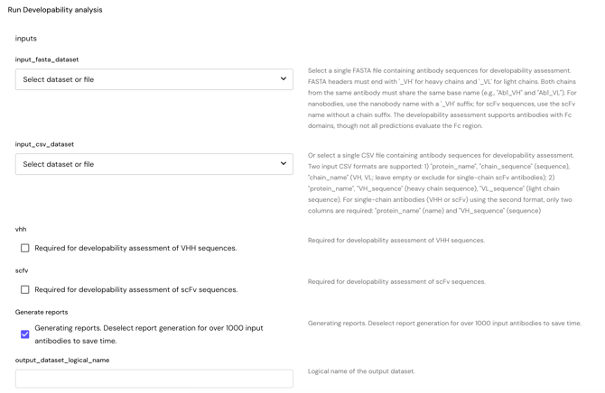Click the 'Generating reports. Deselect report generation' checkbox label
Viewport: 605px width, 393px height.
click(x=149, y=334)
